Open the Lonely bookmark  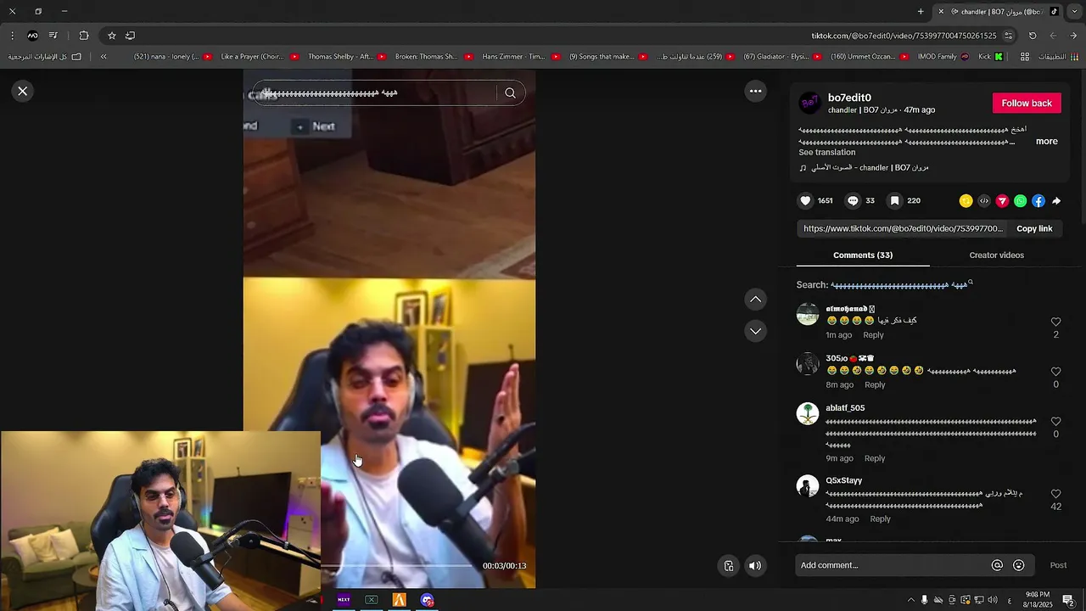pos(174,57)
